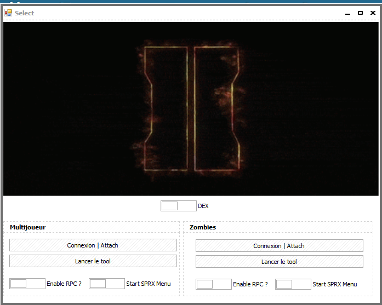Click the DEX label text
Viewport: 382px width, 305px height.
[203, 206]
